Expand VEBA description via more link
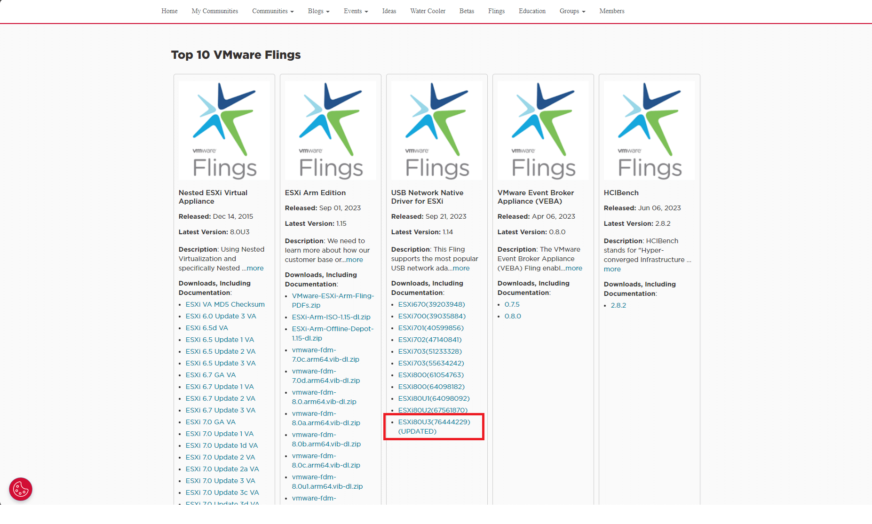This screenshot has width=872, height=524. tap(574, 268)
